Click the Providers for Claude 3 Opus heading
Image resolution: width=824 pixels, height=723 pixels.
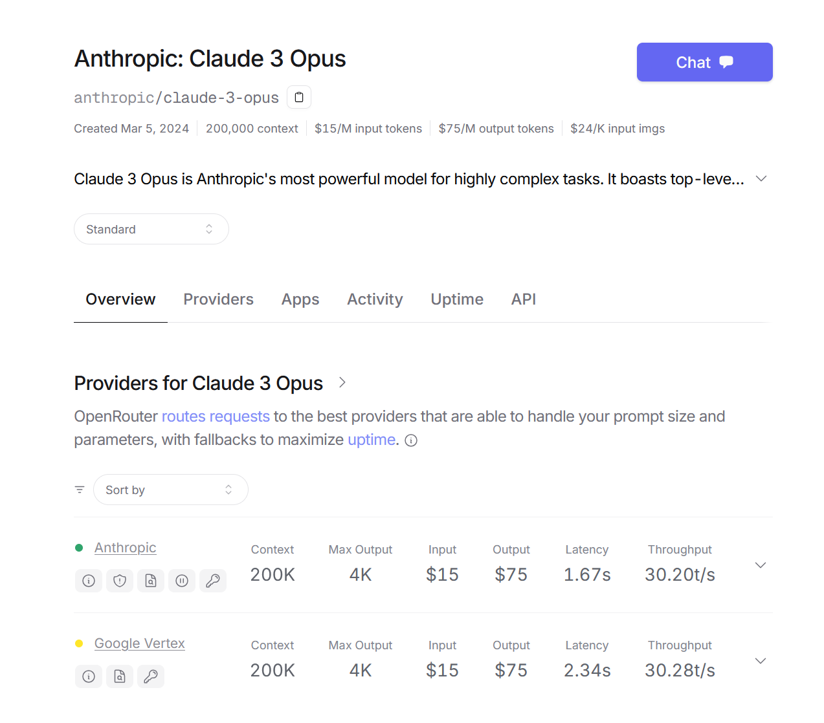pos(199,383)
